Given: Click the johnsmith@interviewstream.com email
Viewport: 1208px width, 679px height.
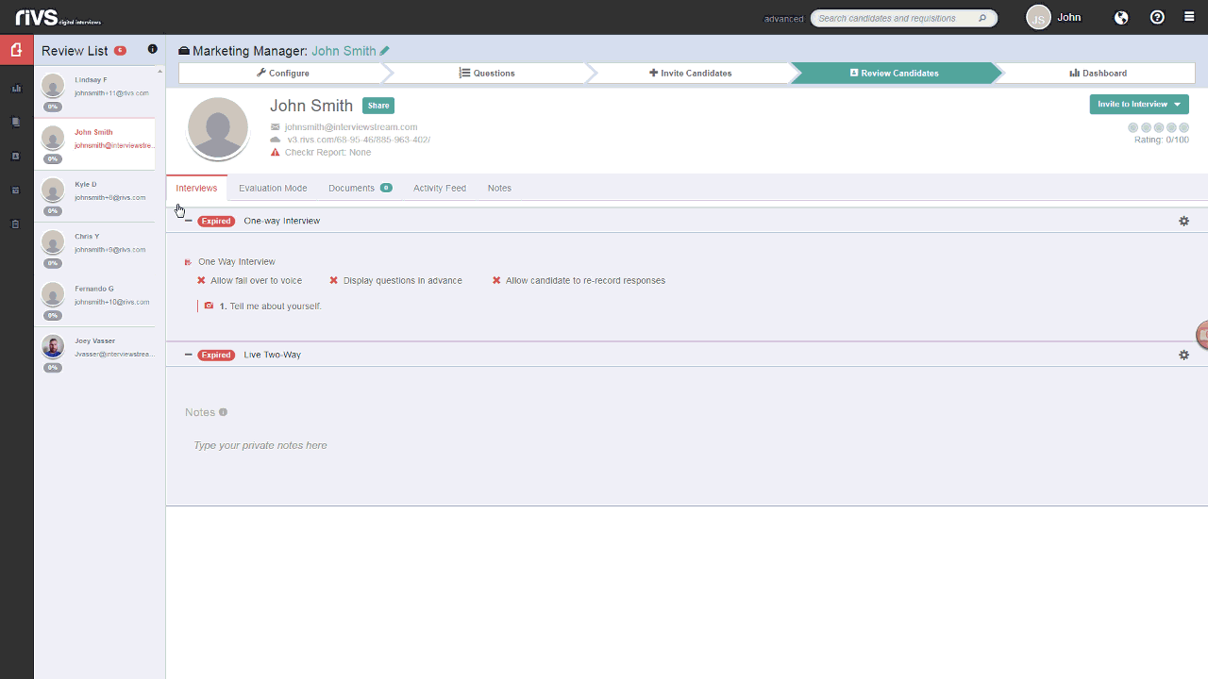Looking at the screenshot, I should [x=351, y=126].
